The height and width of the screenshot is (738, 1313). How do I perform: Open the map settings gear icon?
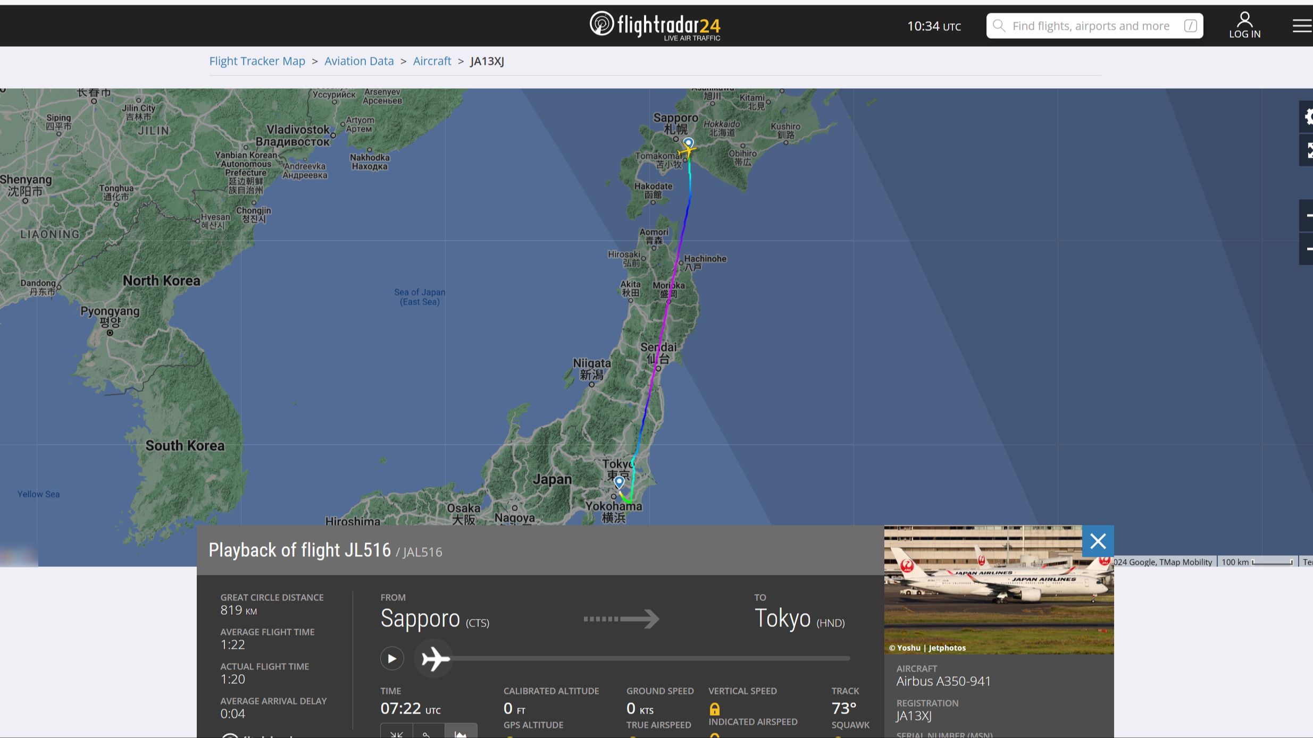click(1308, 117)
